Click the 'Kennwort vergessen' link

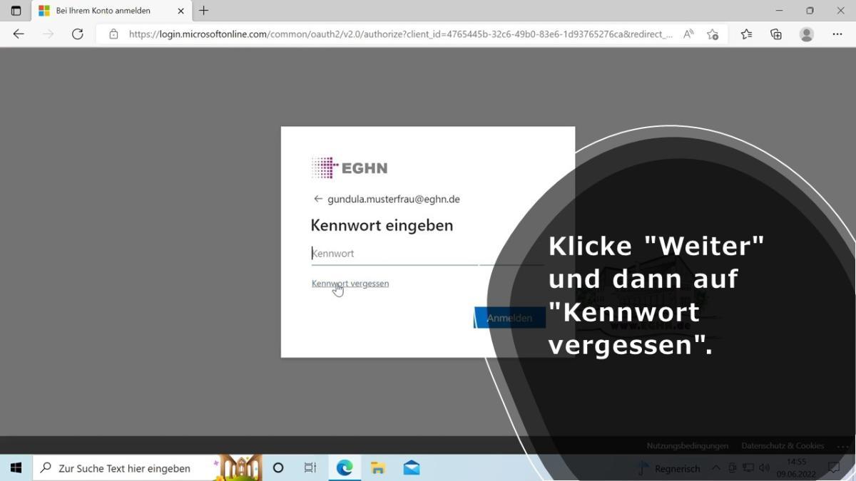(x=350, y=284)
